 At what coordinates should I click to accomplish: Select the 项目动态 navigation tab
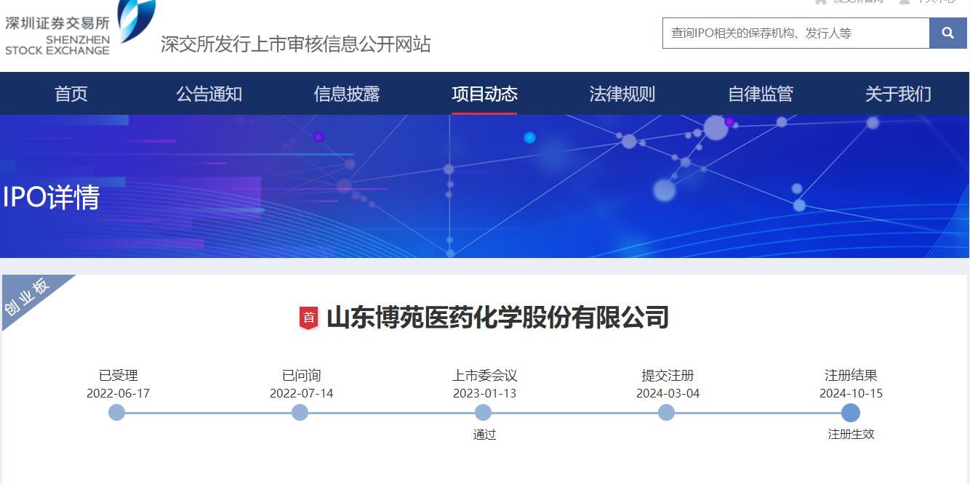point(484,94)
